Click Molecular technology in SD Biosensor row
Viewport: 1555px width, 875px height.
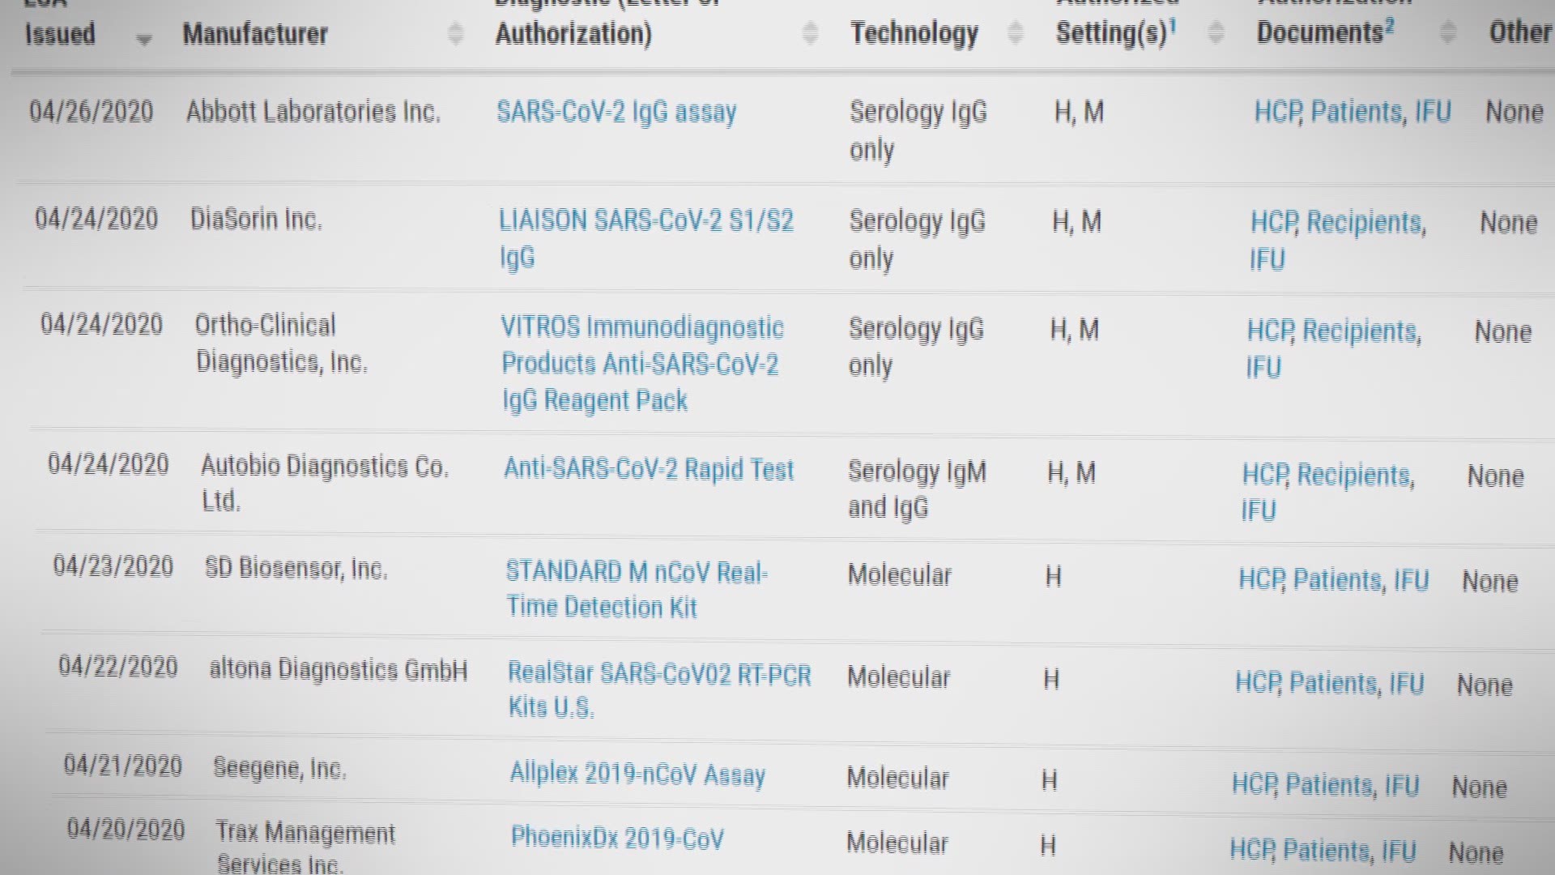click(x=900, y=575)
